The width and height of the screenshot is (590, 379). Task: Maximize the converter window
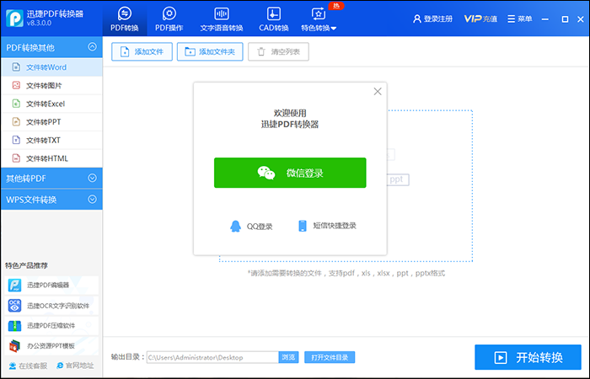(565, 19)
